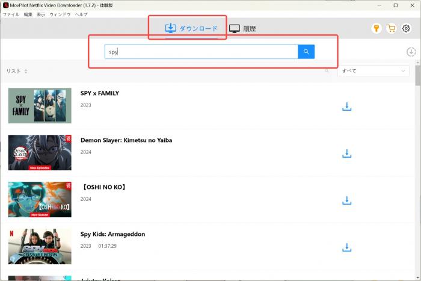Download Spy Kids: Armageddon with its icon
421x281 pixels.
click(x=346, y=248)
